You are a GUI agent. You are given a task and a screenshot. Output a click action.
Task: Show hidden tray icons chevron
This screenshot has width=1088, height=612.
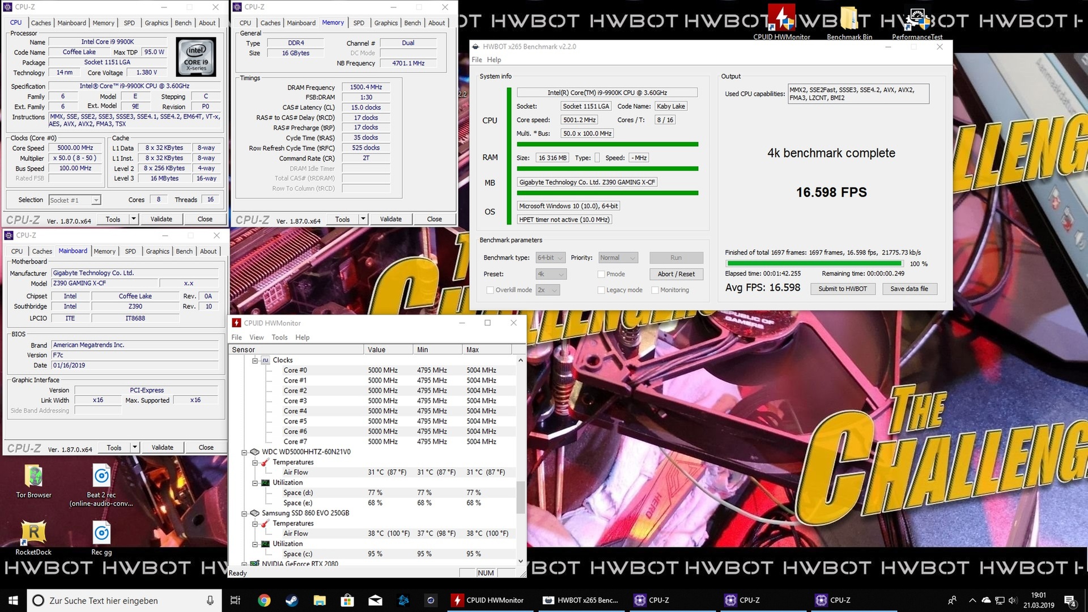(972, 600)
